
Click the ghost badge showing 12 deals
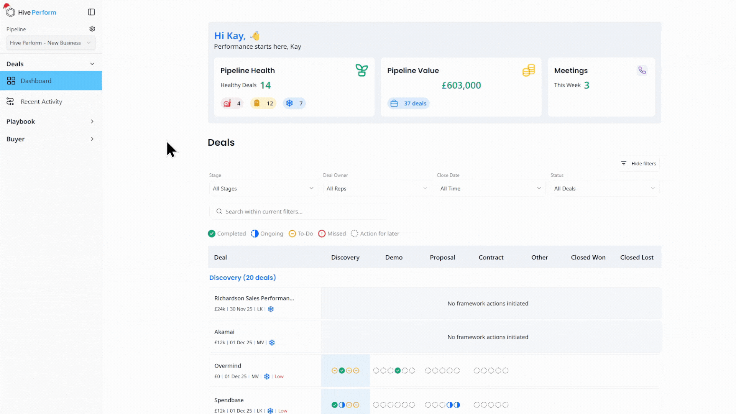coord(263,103)
